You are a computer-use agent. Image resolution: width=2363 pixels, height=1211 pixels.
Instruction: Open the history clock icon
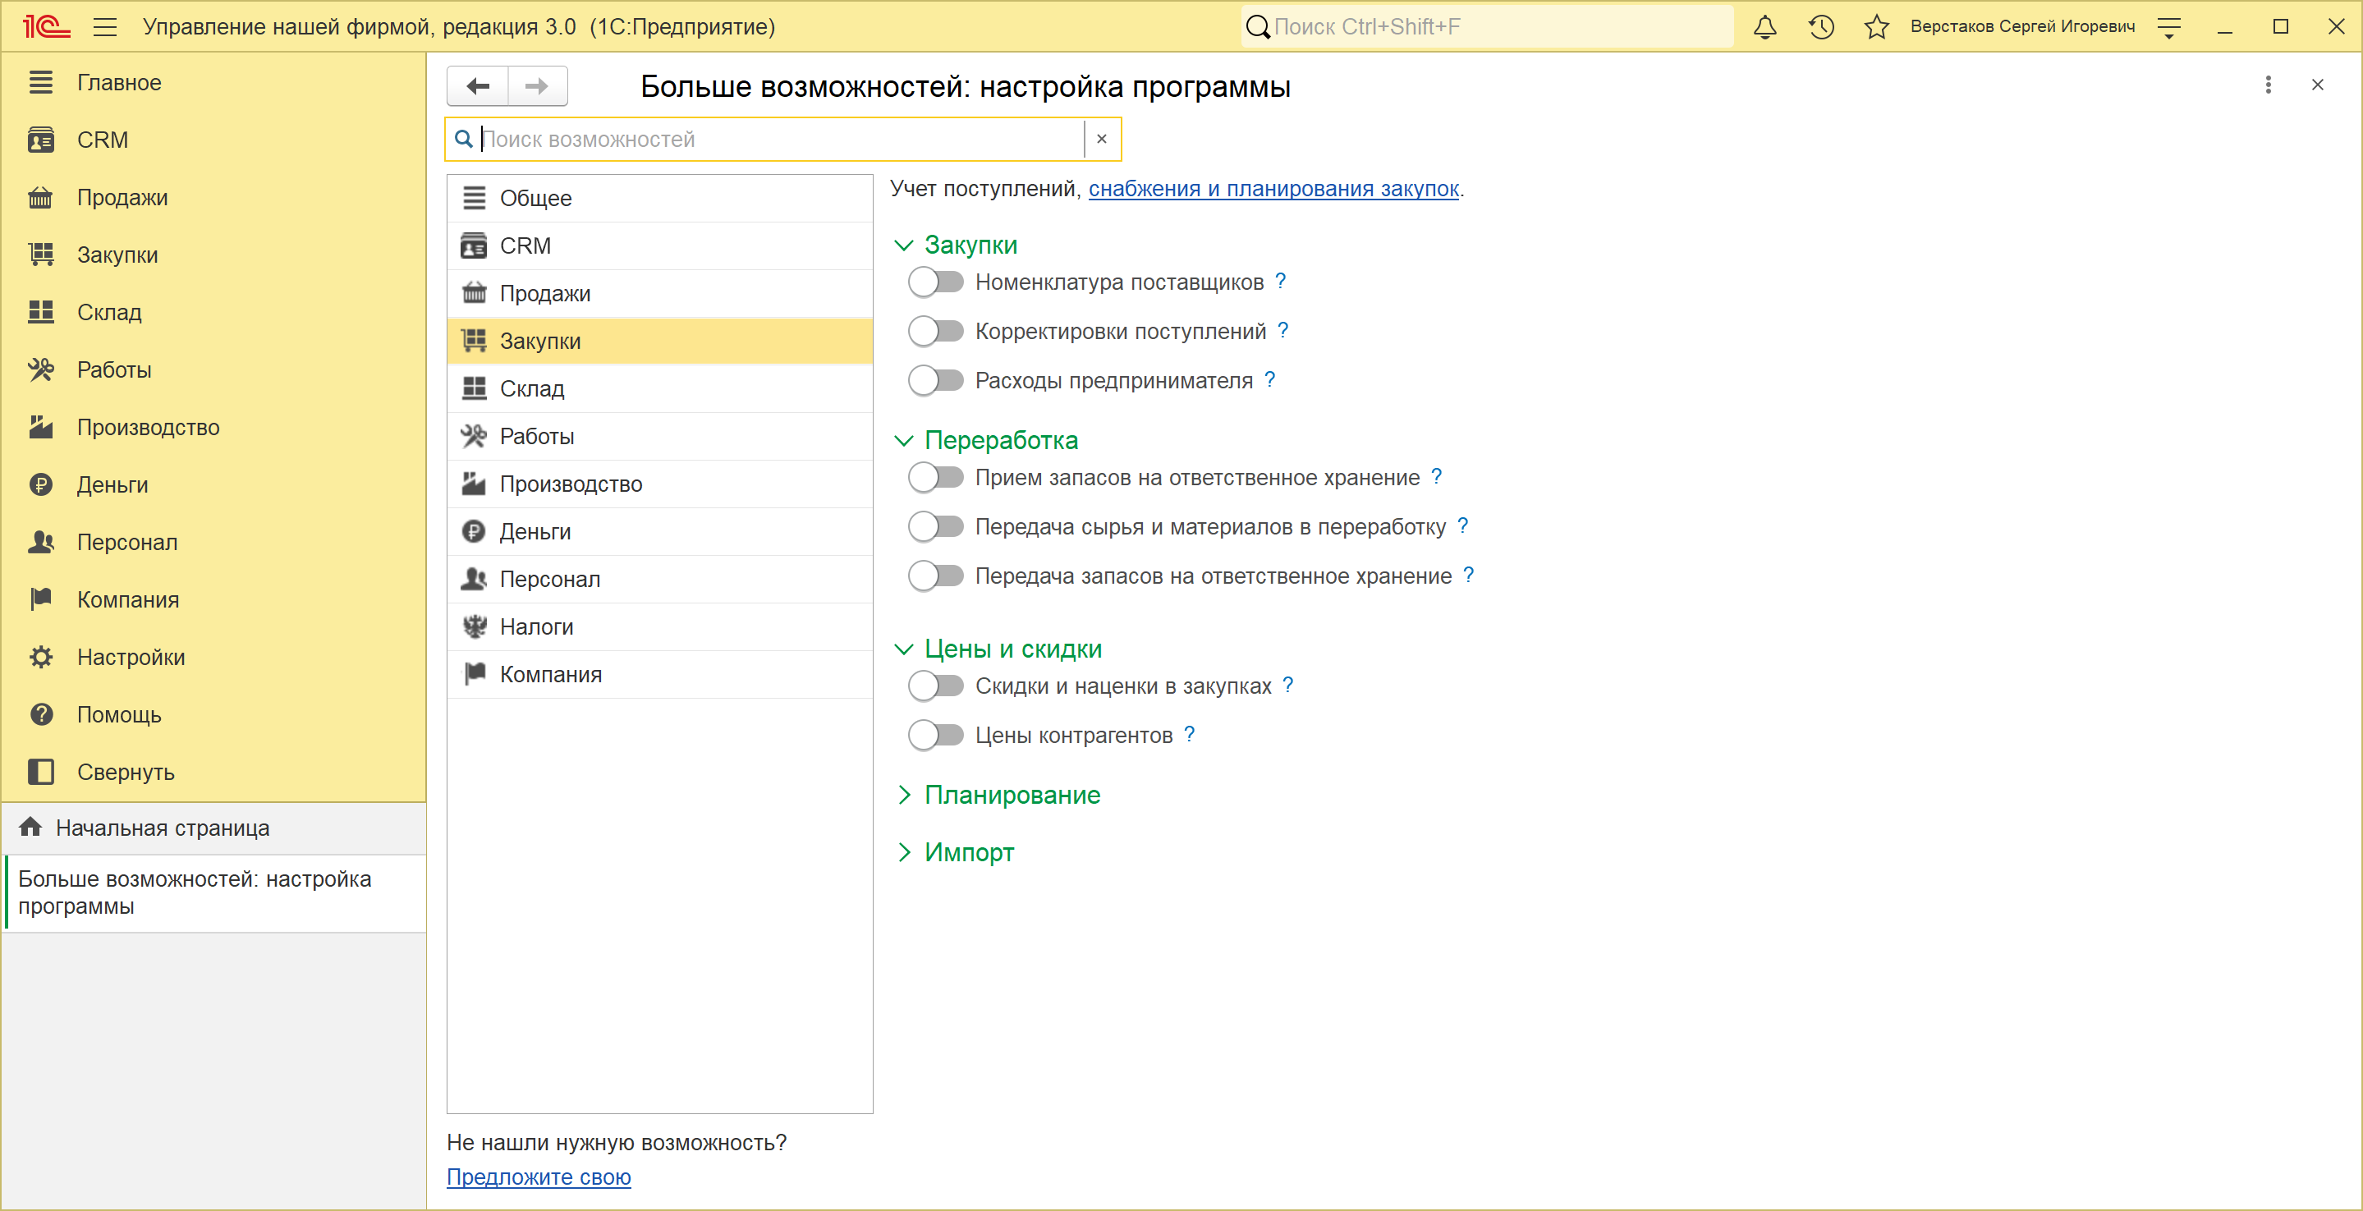(1821, 26)
